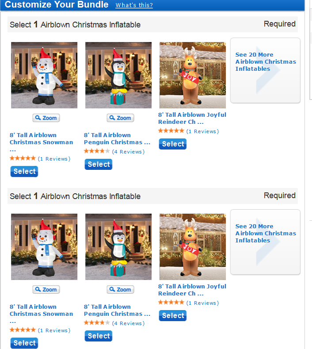The image size is (312, 349).
Task: Zoom the first section's Penguin image
Action: click(120, 118)
